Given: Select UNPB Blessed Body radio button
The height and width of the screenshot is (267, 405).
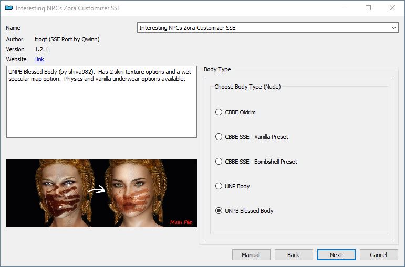Looking at the screenshot, I should pyautogui.click(x=219, y=211).
